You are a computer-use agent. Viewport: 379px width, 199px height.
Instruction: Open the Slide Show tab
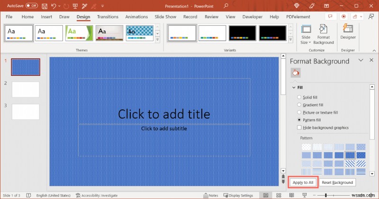(165, 17)
